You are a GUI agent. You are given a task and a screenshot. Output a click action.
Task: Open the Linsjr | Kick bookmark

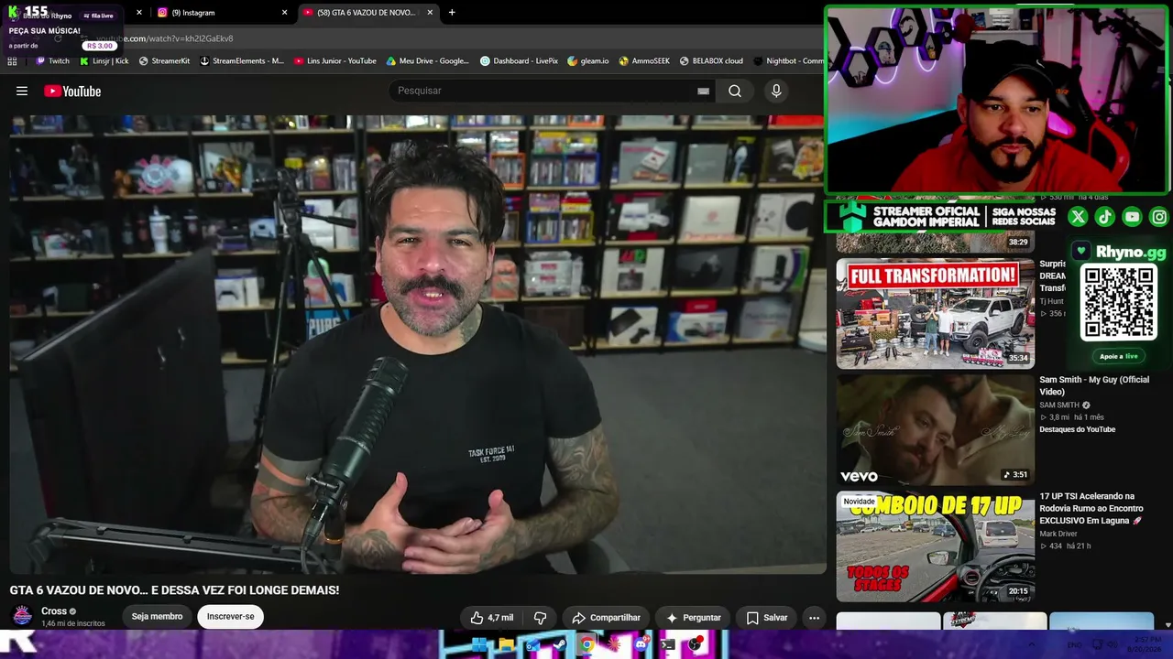pos(104,61)
